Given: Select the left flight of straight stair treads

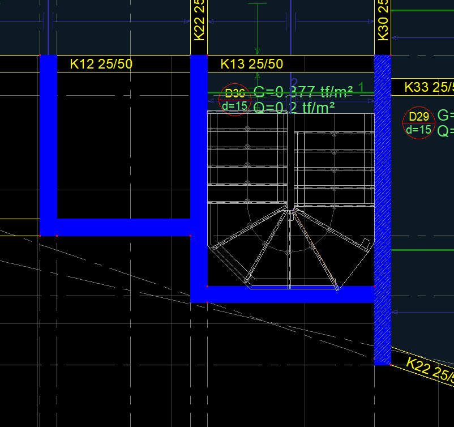Looking at the screenshot, I should (247, 159).
